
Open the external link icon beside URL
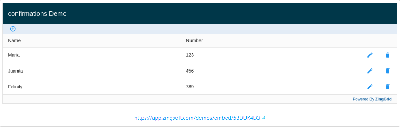(264, 117)
